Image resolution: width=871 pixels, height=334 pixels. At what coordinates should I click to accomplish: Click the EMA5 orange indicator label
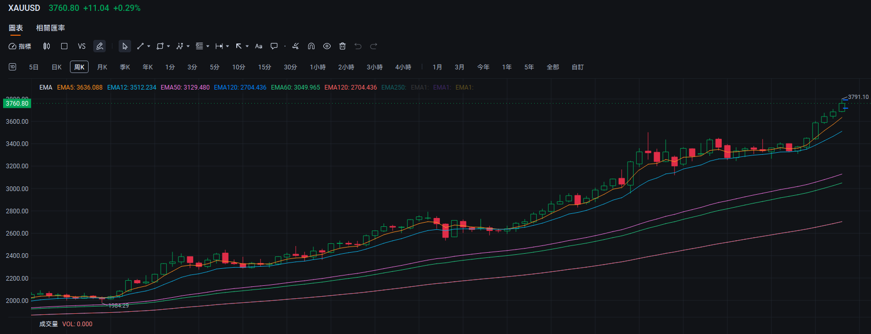pyautogui.click(x=80, y=88)
